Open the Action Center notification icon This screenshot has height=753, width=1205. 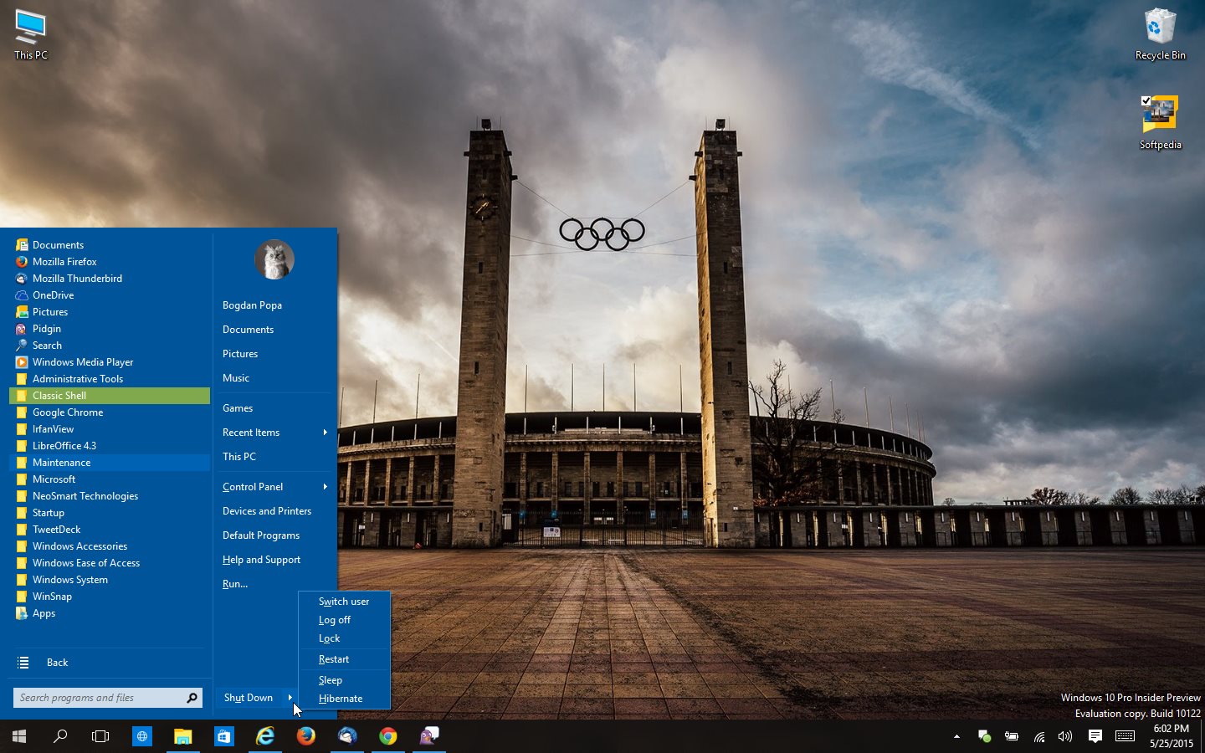click(x=1095, y=737)
